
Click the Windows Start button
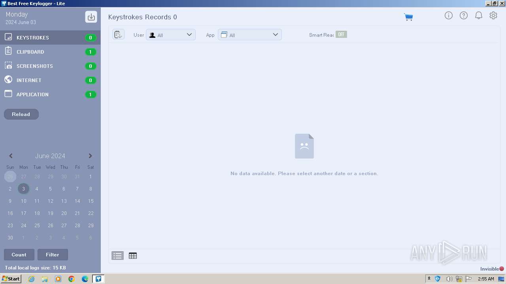(x=11, y=279)
